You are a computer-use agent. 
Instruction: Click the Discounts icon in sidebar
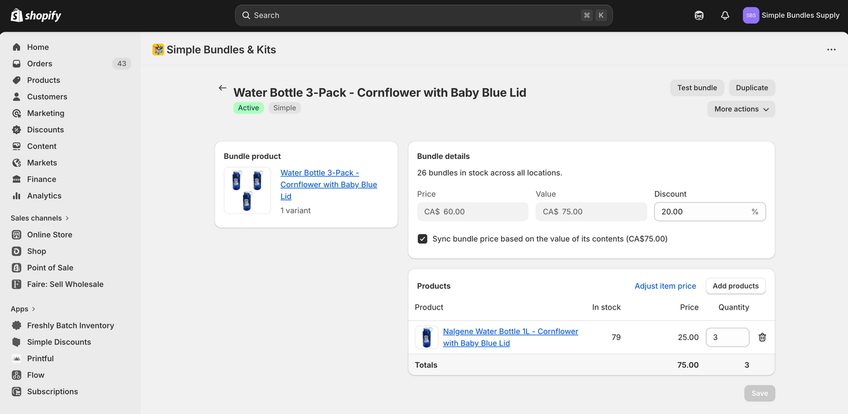[16, 130]
